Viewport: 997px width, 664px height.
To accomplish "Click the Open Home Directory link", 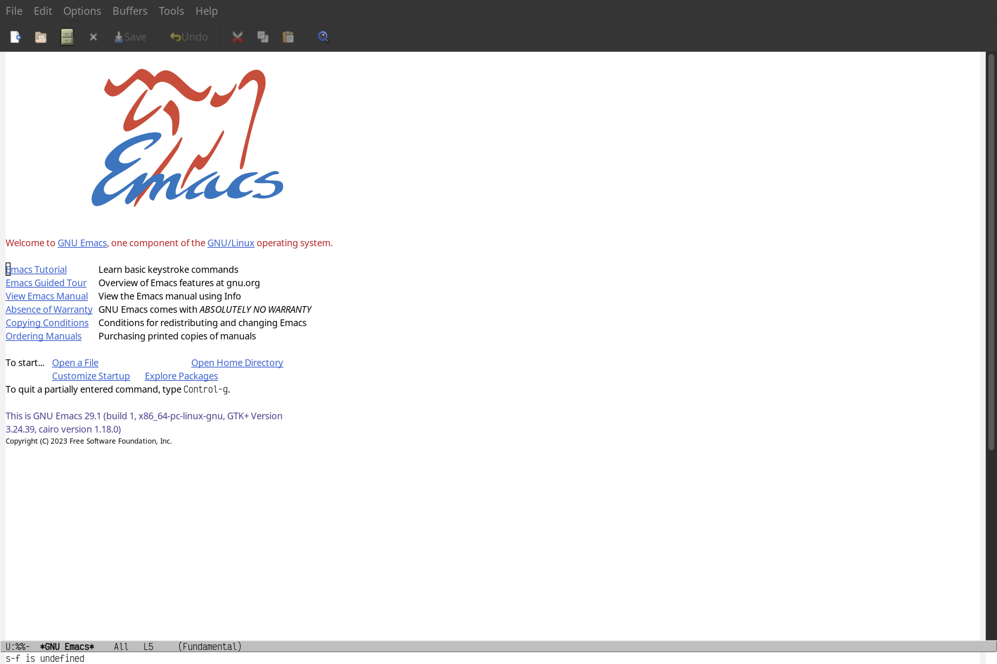I will [237, 362].
